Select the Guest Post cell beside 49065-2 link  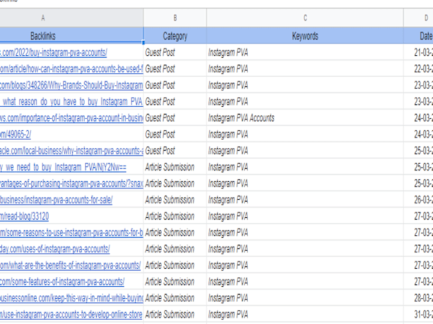tap(175, 134)
